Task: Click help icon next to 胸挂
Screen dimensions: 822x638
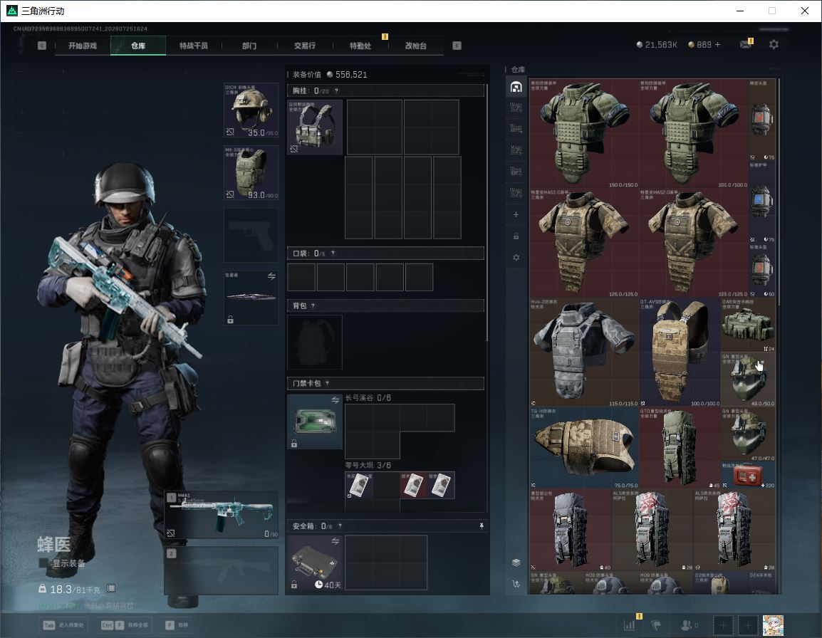Action: (336, 90)
